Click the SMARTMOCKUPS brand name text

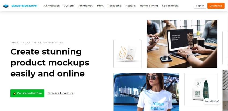24,6
